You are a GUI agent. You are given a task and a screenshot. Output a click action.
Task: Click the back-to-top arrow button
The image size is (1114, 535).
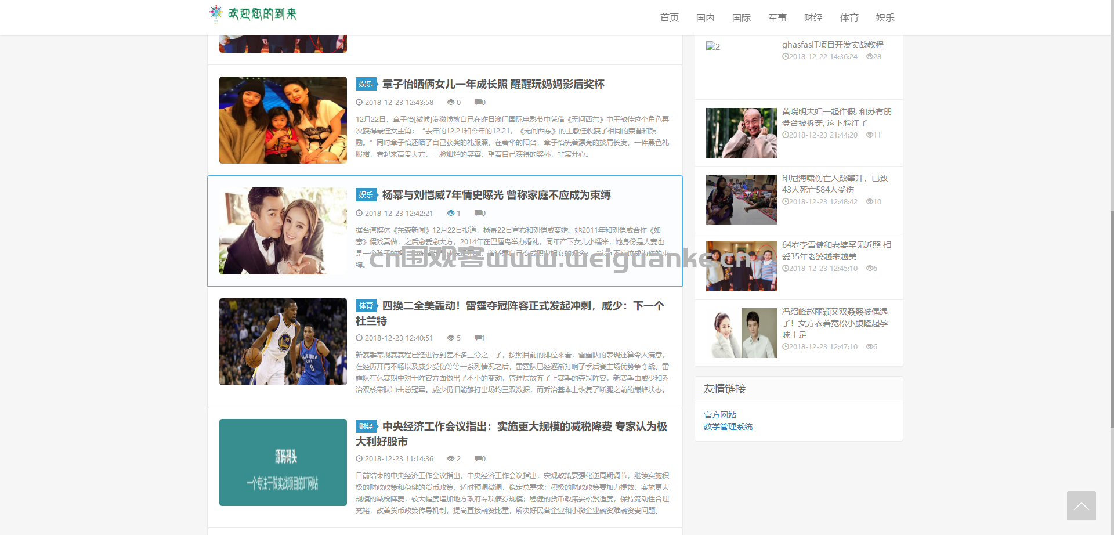[1081, 506]
